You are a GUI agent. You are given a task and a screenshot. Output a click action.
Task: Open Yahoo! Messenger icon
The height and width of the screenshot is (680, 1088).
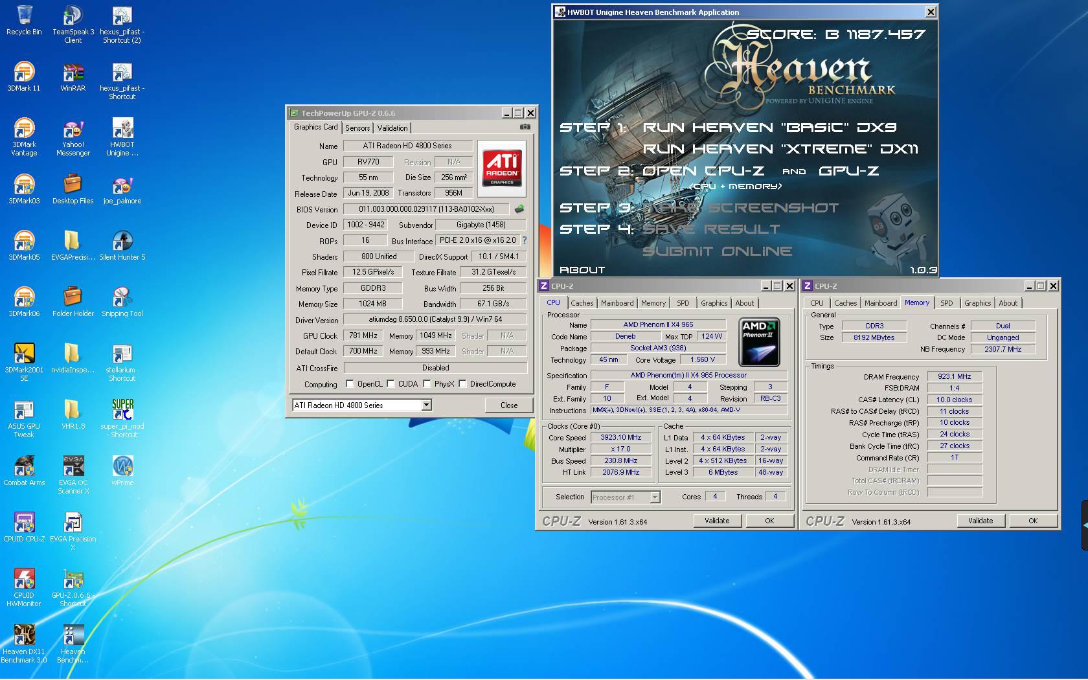pyautogui.click(x=73, y=137)
